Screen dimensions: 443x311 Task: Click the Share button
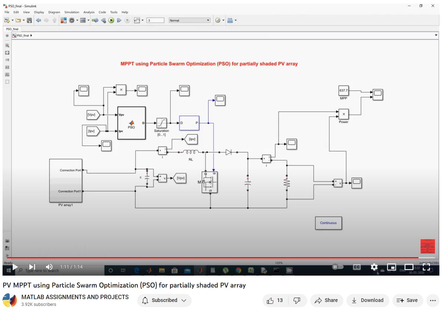point(326,300)
